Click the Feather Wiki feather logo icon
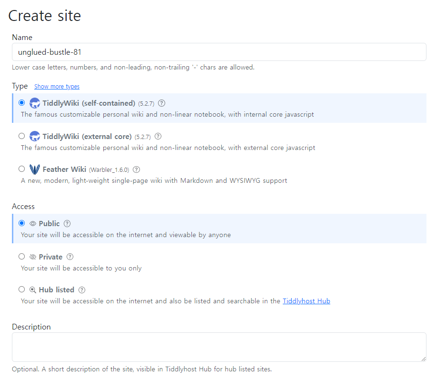Image resolution: width=436 pixels, height=379 pixels. 35,169
